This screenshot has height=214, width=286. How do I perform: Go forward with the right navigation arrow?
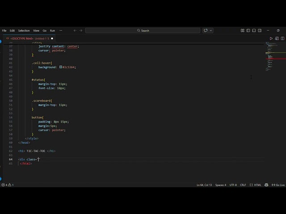tap(81, 31)
